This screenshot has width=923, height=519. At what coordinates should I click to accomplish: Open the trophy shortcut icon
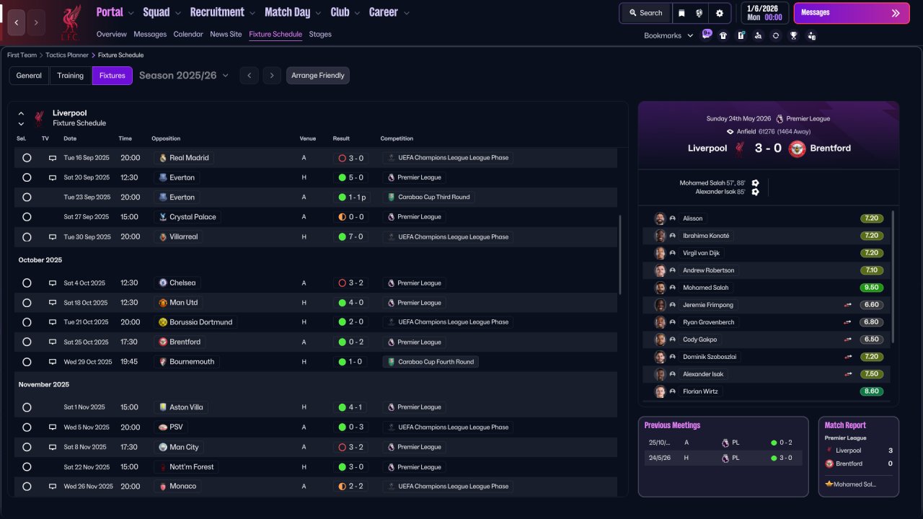point(793,35)
